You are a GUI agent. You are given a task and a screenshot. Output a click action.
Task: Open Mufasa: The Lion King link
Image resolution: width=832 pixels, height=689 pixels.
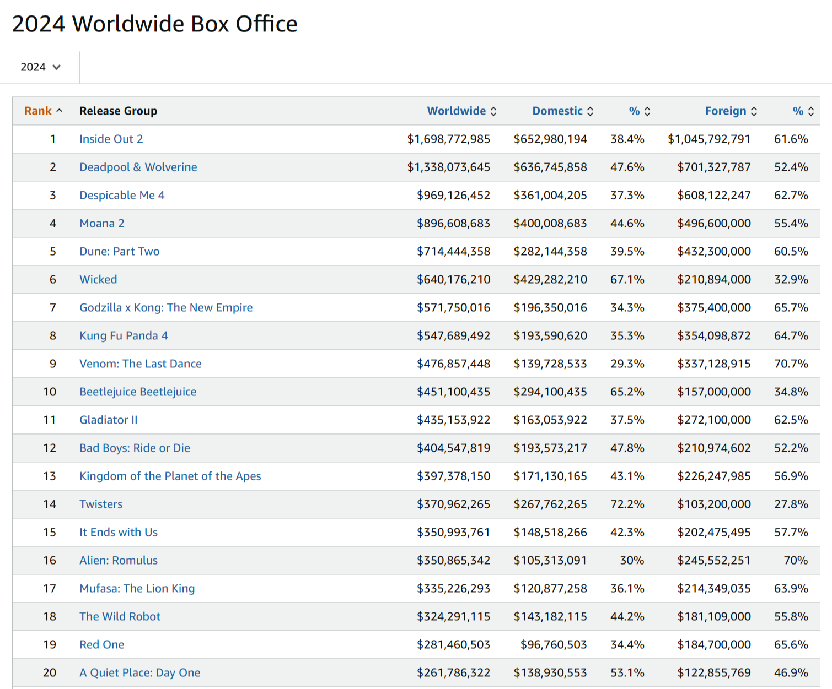(137, 588)
